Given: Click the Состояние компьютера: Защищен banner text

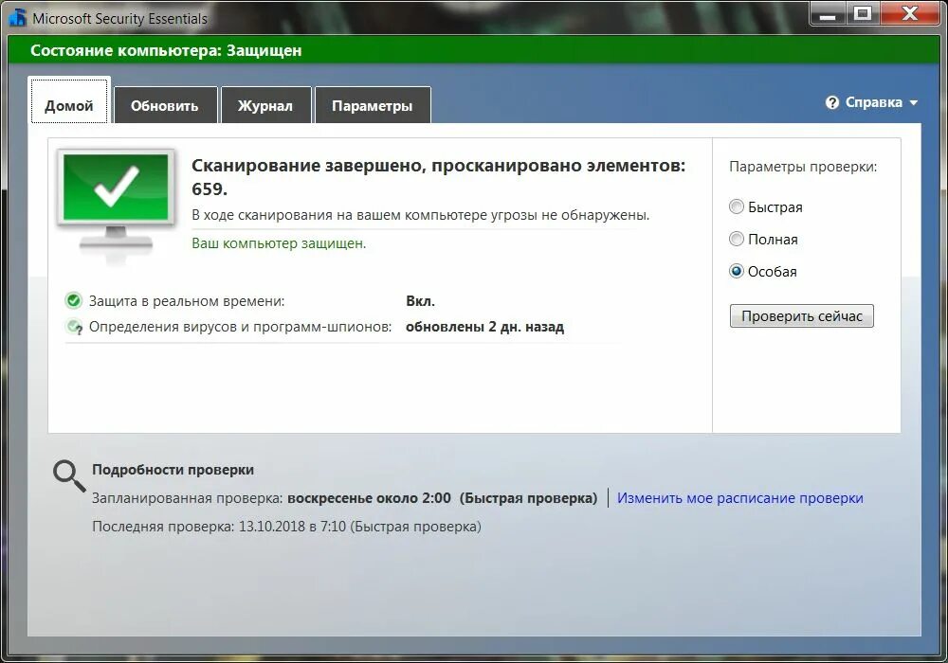Looking at the screenshot, I should [166, 51].
